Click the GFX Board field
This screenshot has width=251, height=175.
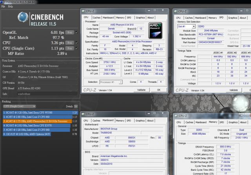coord(47,88)
